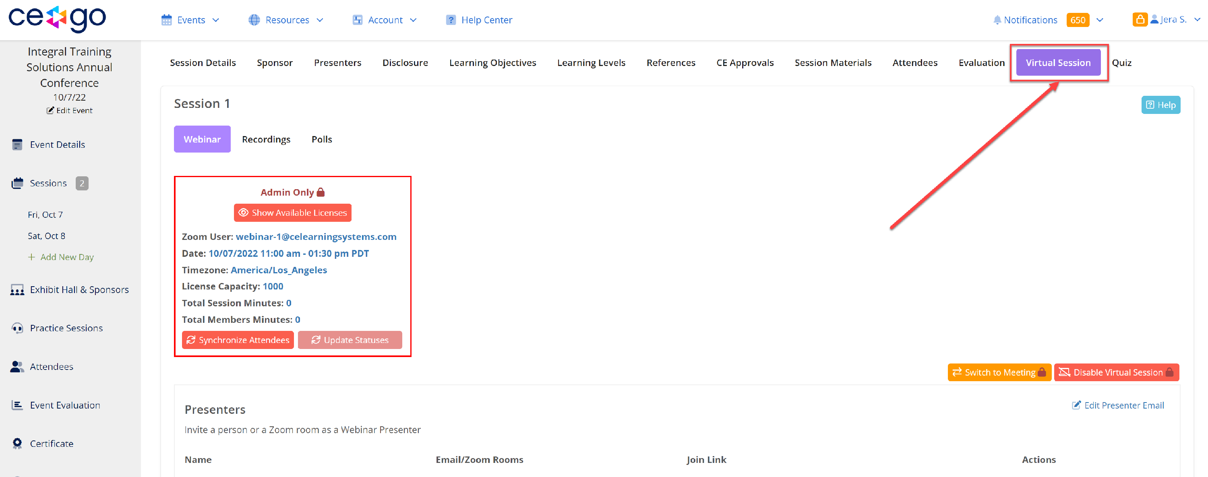Open Exhibit Hall & Sponsors sidebar icon
The height and width of the screenshot is (477, 1208).
[17, 289]
